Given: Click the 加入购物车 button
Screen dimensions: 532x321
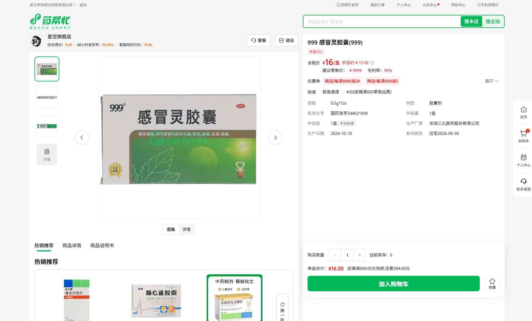Looking at the screenshot, I should pyautogui.click(x=393, y=284).
